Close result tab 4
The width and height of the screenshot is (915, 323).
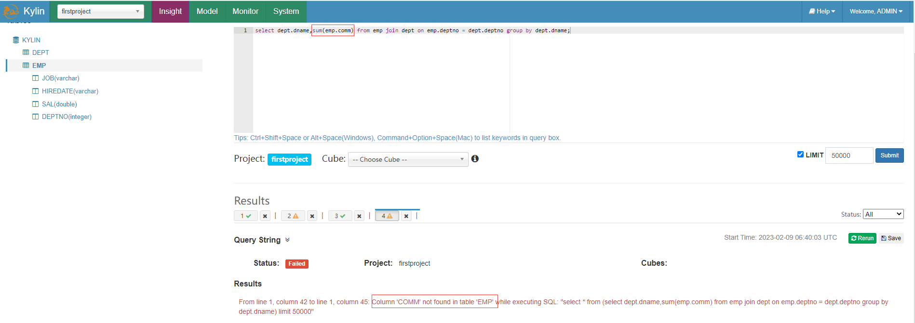click(x=406, y=216)
